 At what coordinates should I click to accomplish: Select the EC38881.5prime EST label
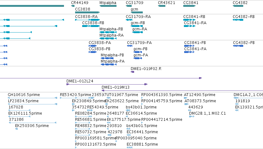point(142,144)
